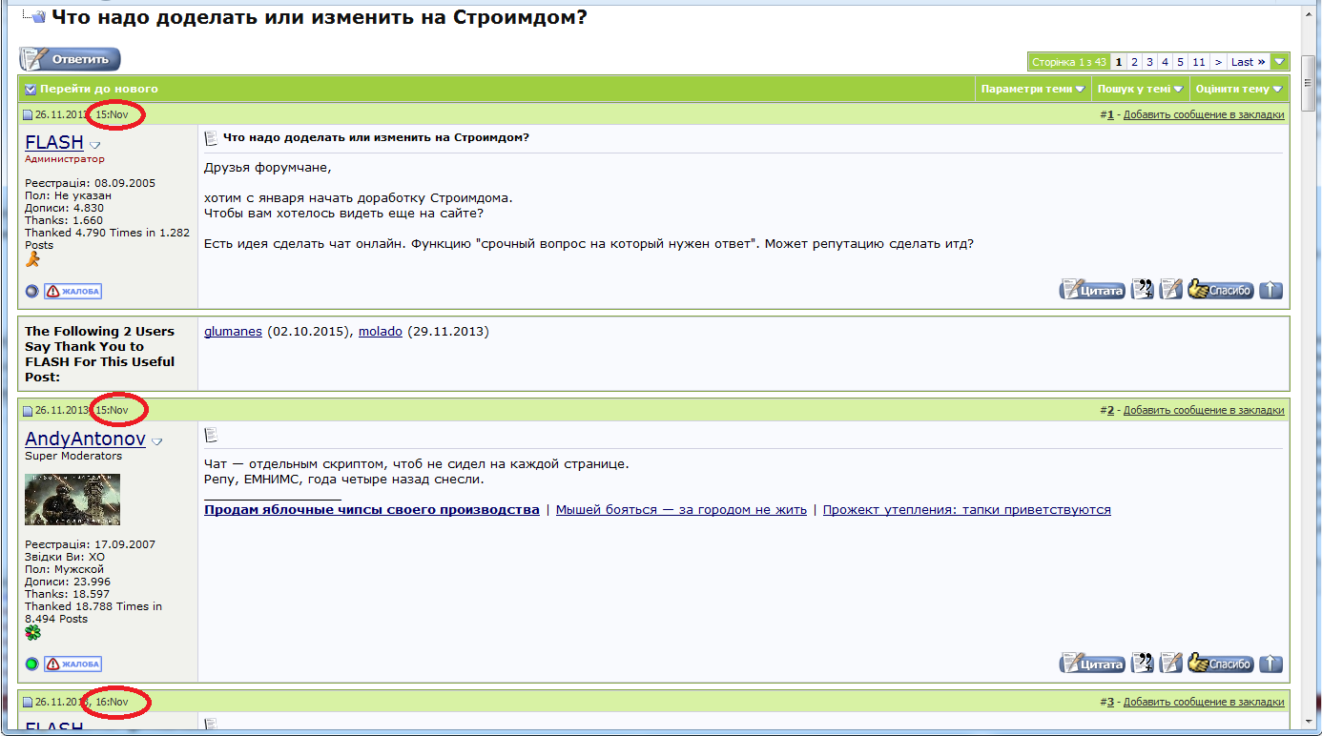The image size is (1322, 736).
Task: Click the multi-quote icon on post #1
Action: (1142, 290)
